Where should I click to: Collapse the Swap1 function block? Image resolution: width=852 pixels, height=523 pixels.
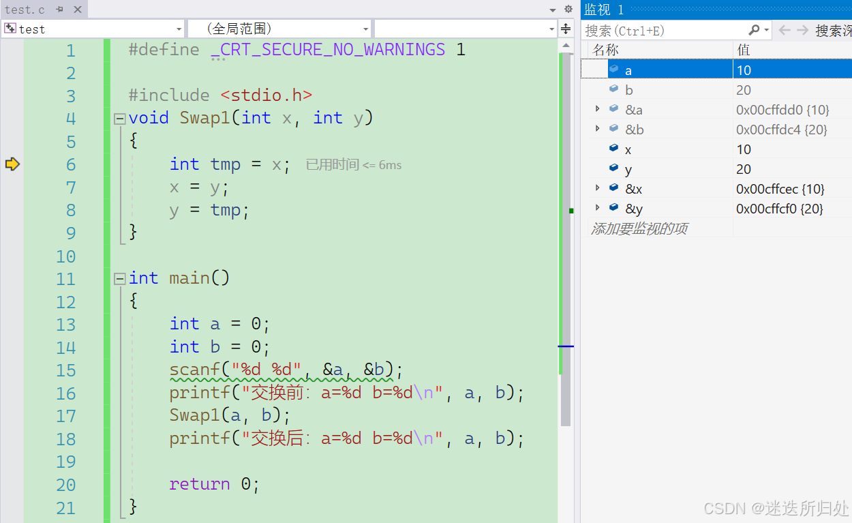tap(120, 119)
